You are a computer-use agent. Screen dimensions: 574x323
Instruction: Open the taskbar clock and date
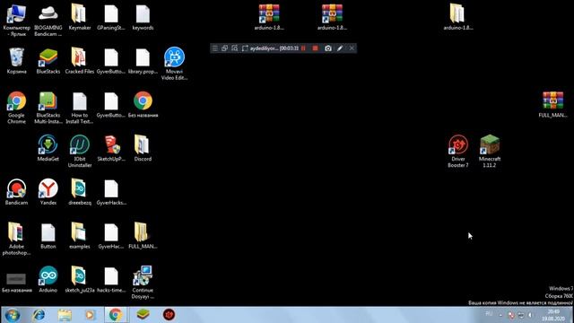(x=553, y=315)
